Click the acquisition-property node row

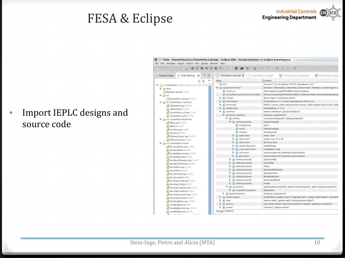pos(277,190)
